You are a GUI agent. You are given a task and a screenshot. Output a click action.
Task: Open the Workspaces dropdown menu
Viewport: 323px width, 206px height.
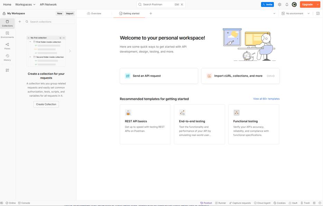tap(25, 4)
